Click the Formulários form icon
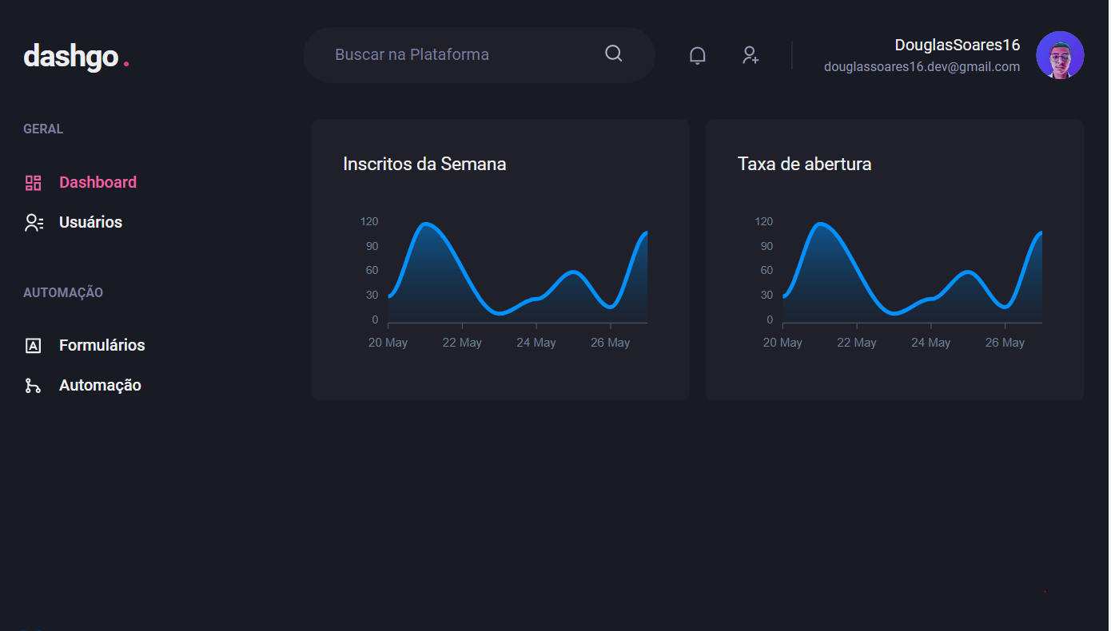 click(33, 346)
